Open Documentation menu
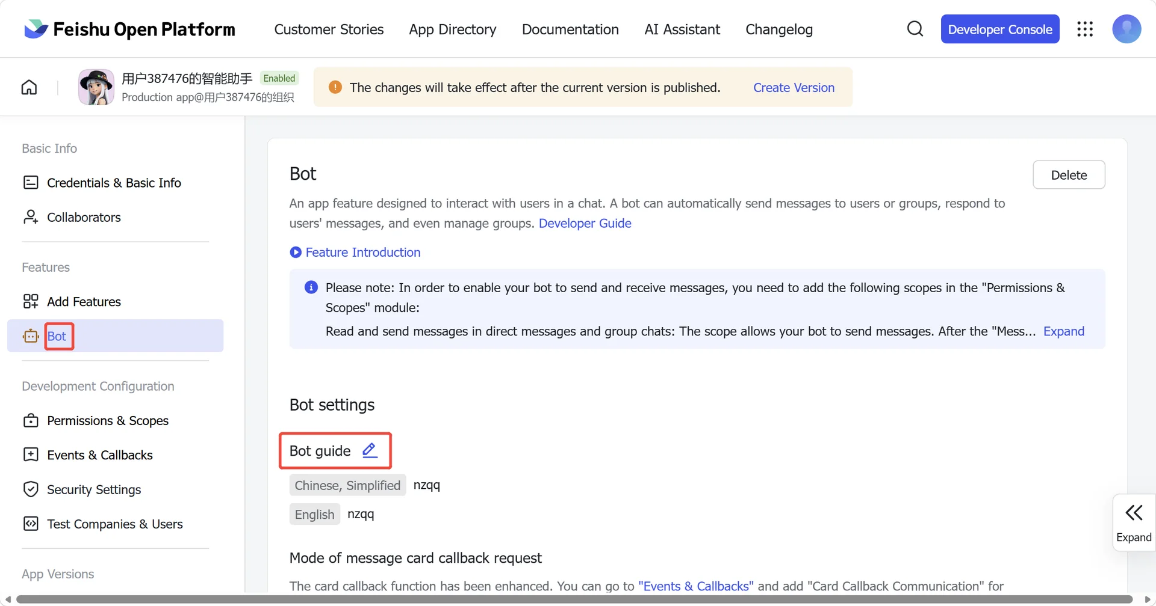Screen dimensions: 1156x606 (x=570, y=29)
